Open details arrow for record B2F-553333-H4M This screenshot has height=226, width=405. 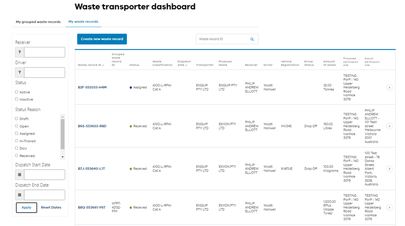click(389, 88)
